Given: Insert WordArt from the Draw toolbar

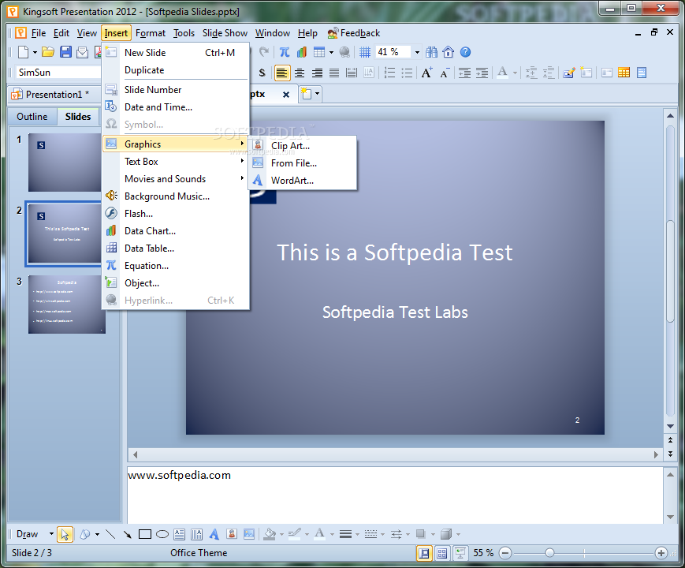Looking at the screenshot, I should click(214, 534).
